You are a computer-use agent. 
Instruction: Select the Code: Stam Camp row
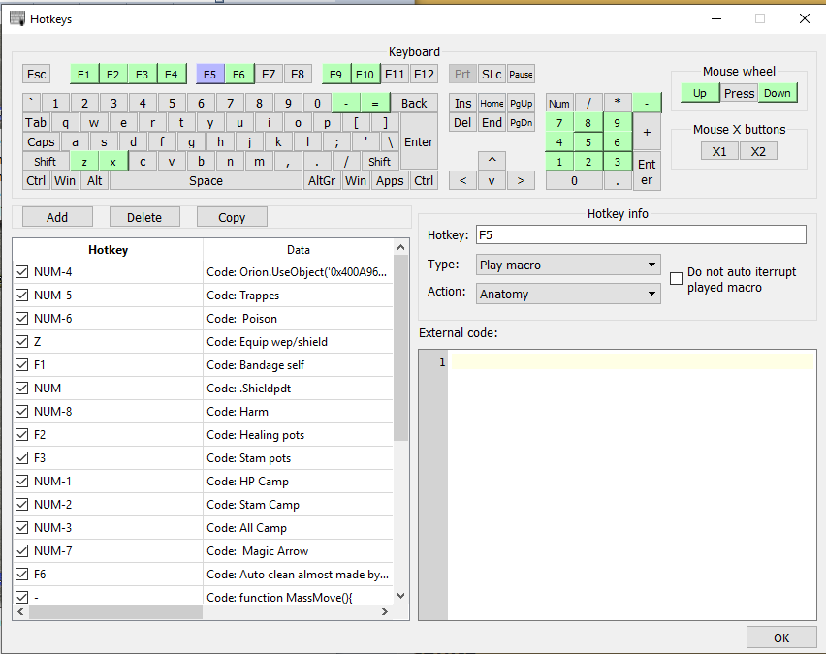203,505
